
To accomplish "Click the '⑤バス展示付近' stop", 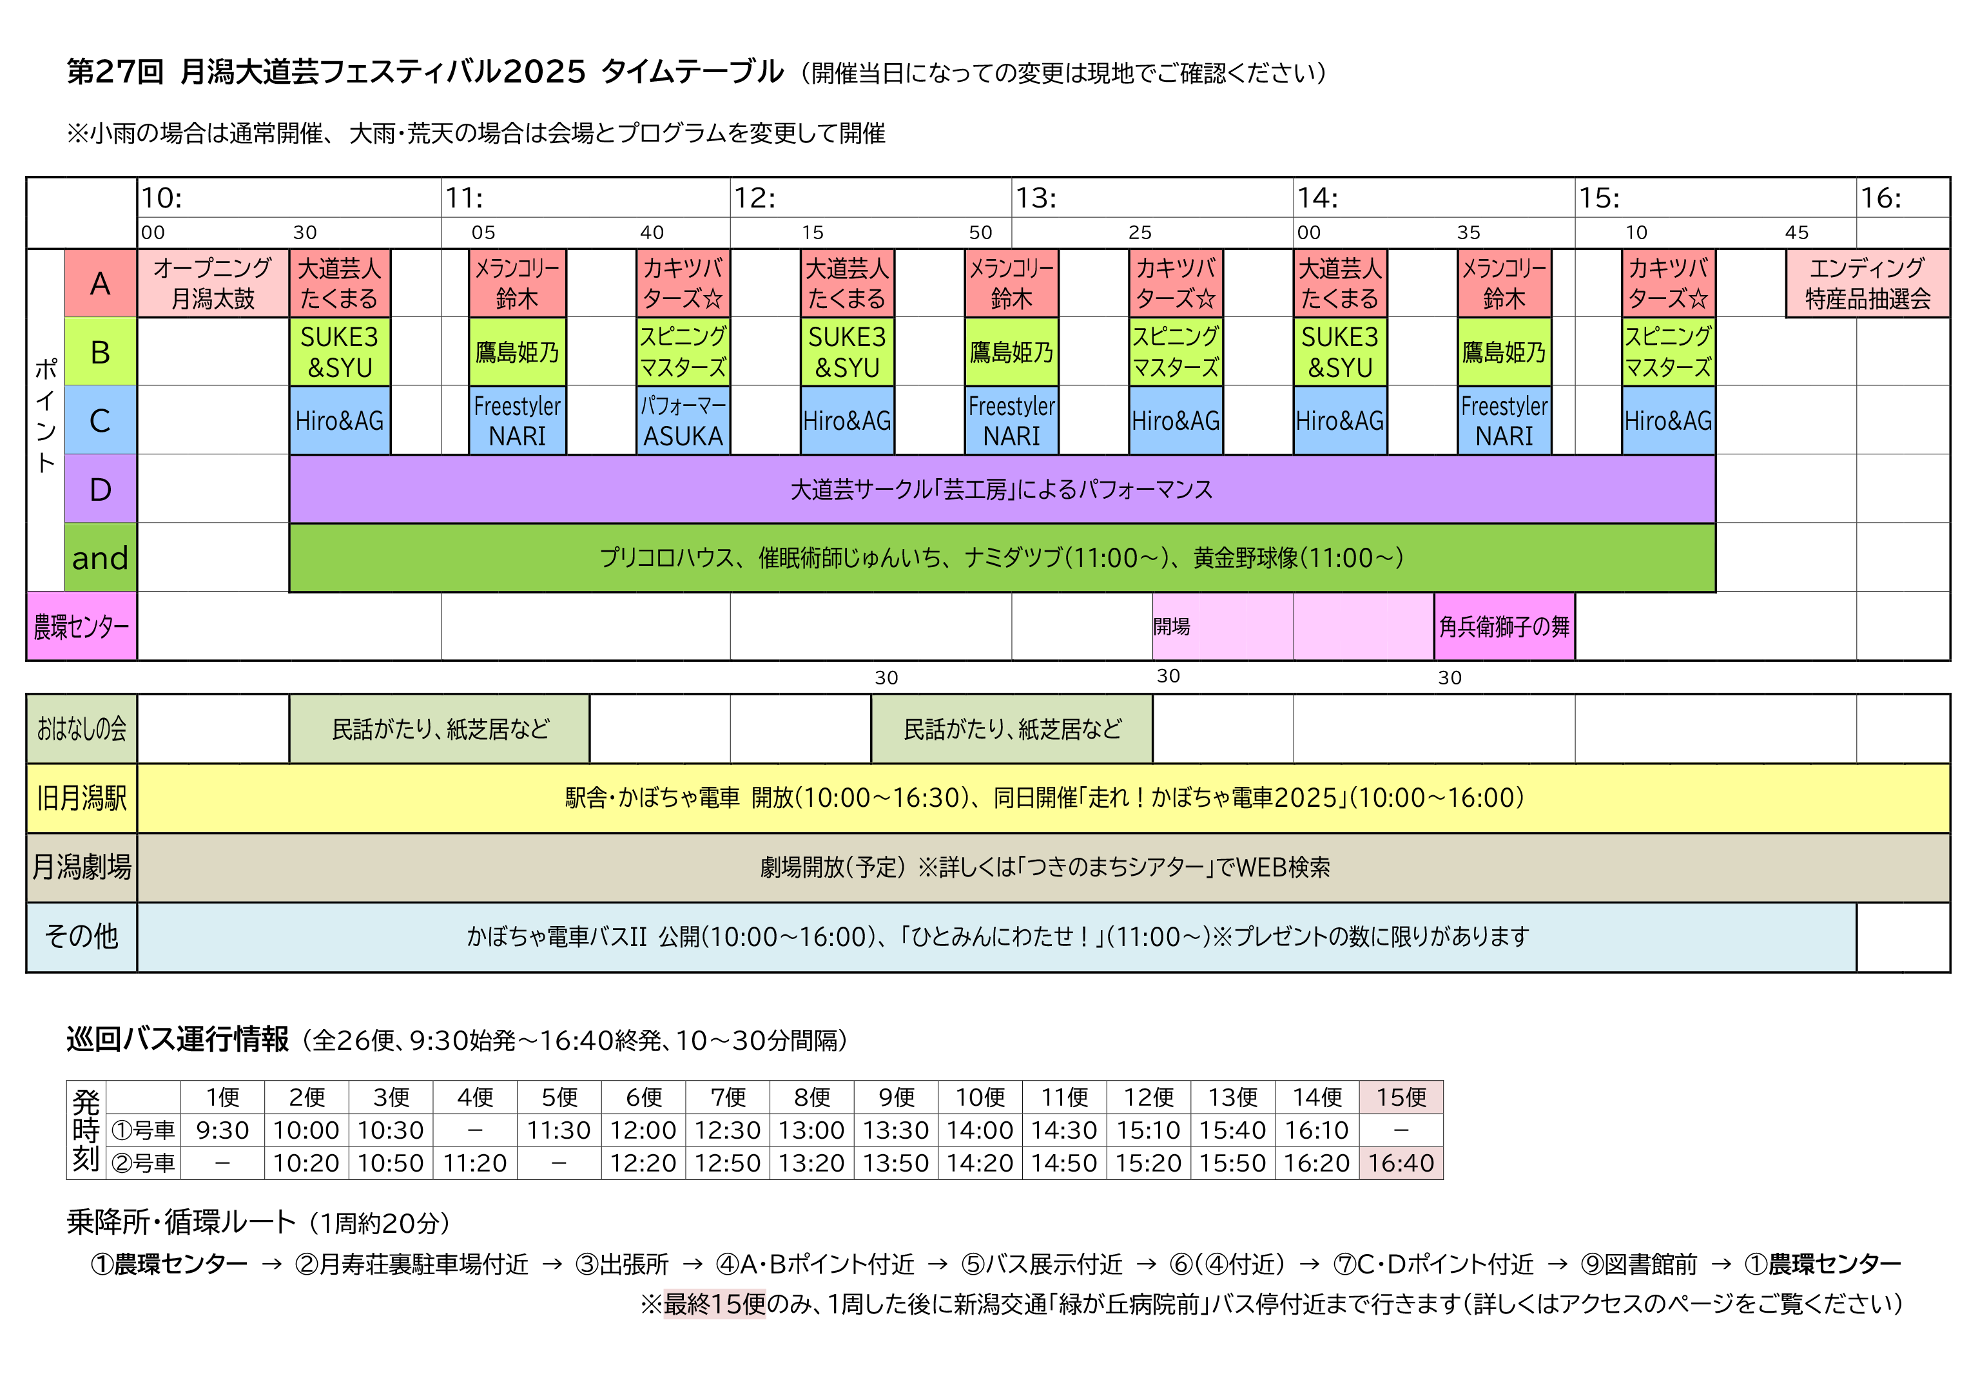I will pos(1042,1264).
